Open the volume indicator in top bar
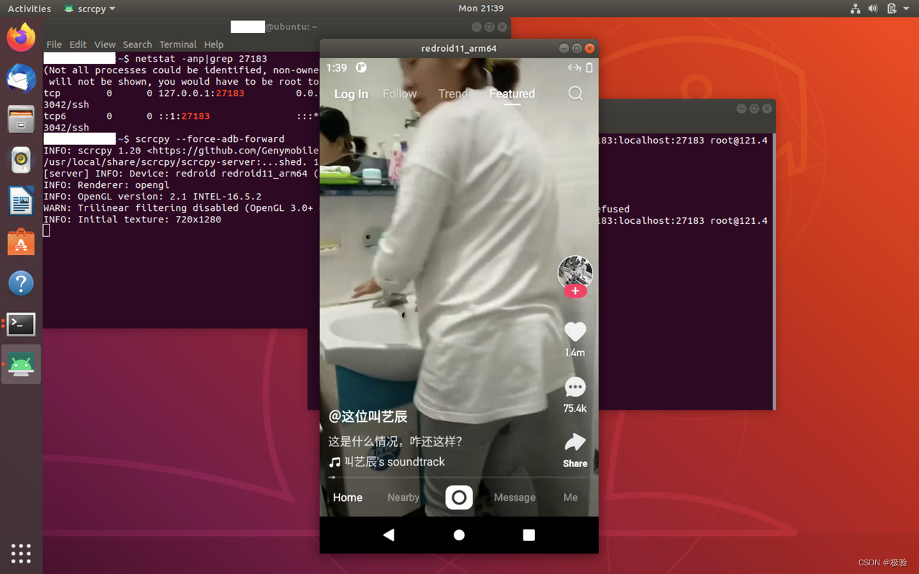The image size is (919, 574). (873, 9)
